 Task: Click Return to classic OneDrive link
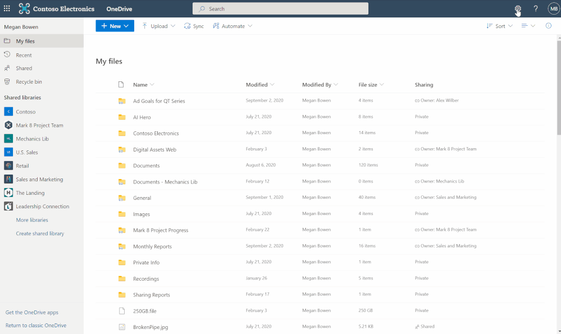36,326
